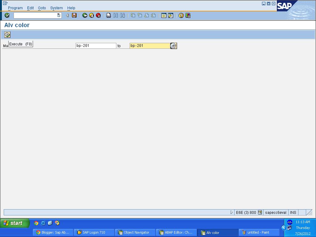316x237 pixels.
Task: Expand the status bar details arrow
Action: (x=231, y=212)
